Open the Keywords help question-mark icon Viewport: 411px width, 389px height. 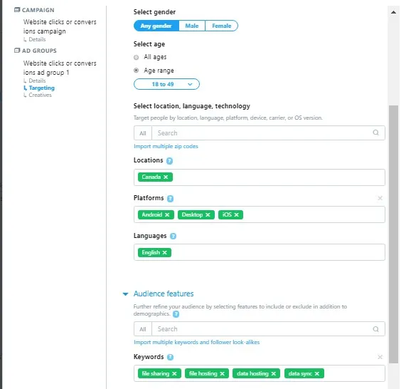(x=170, y=357)
